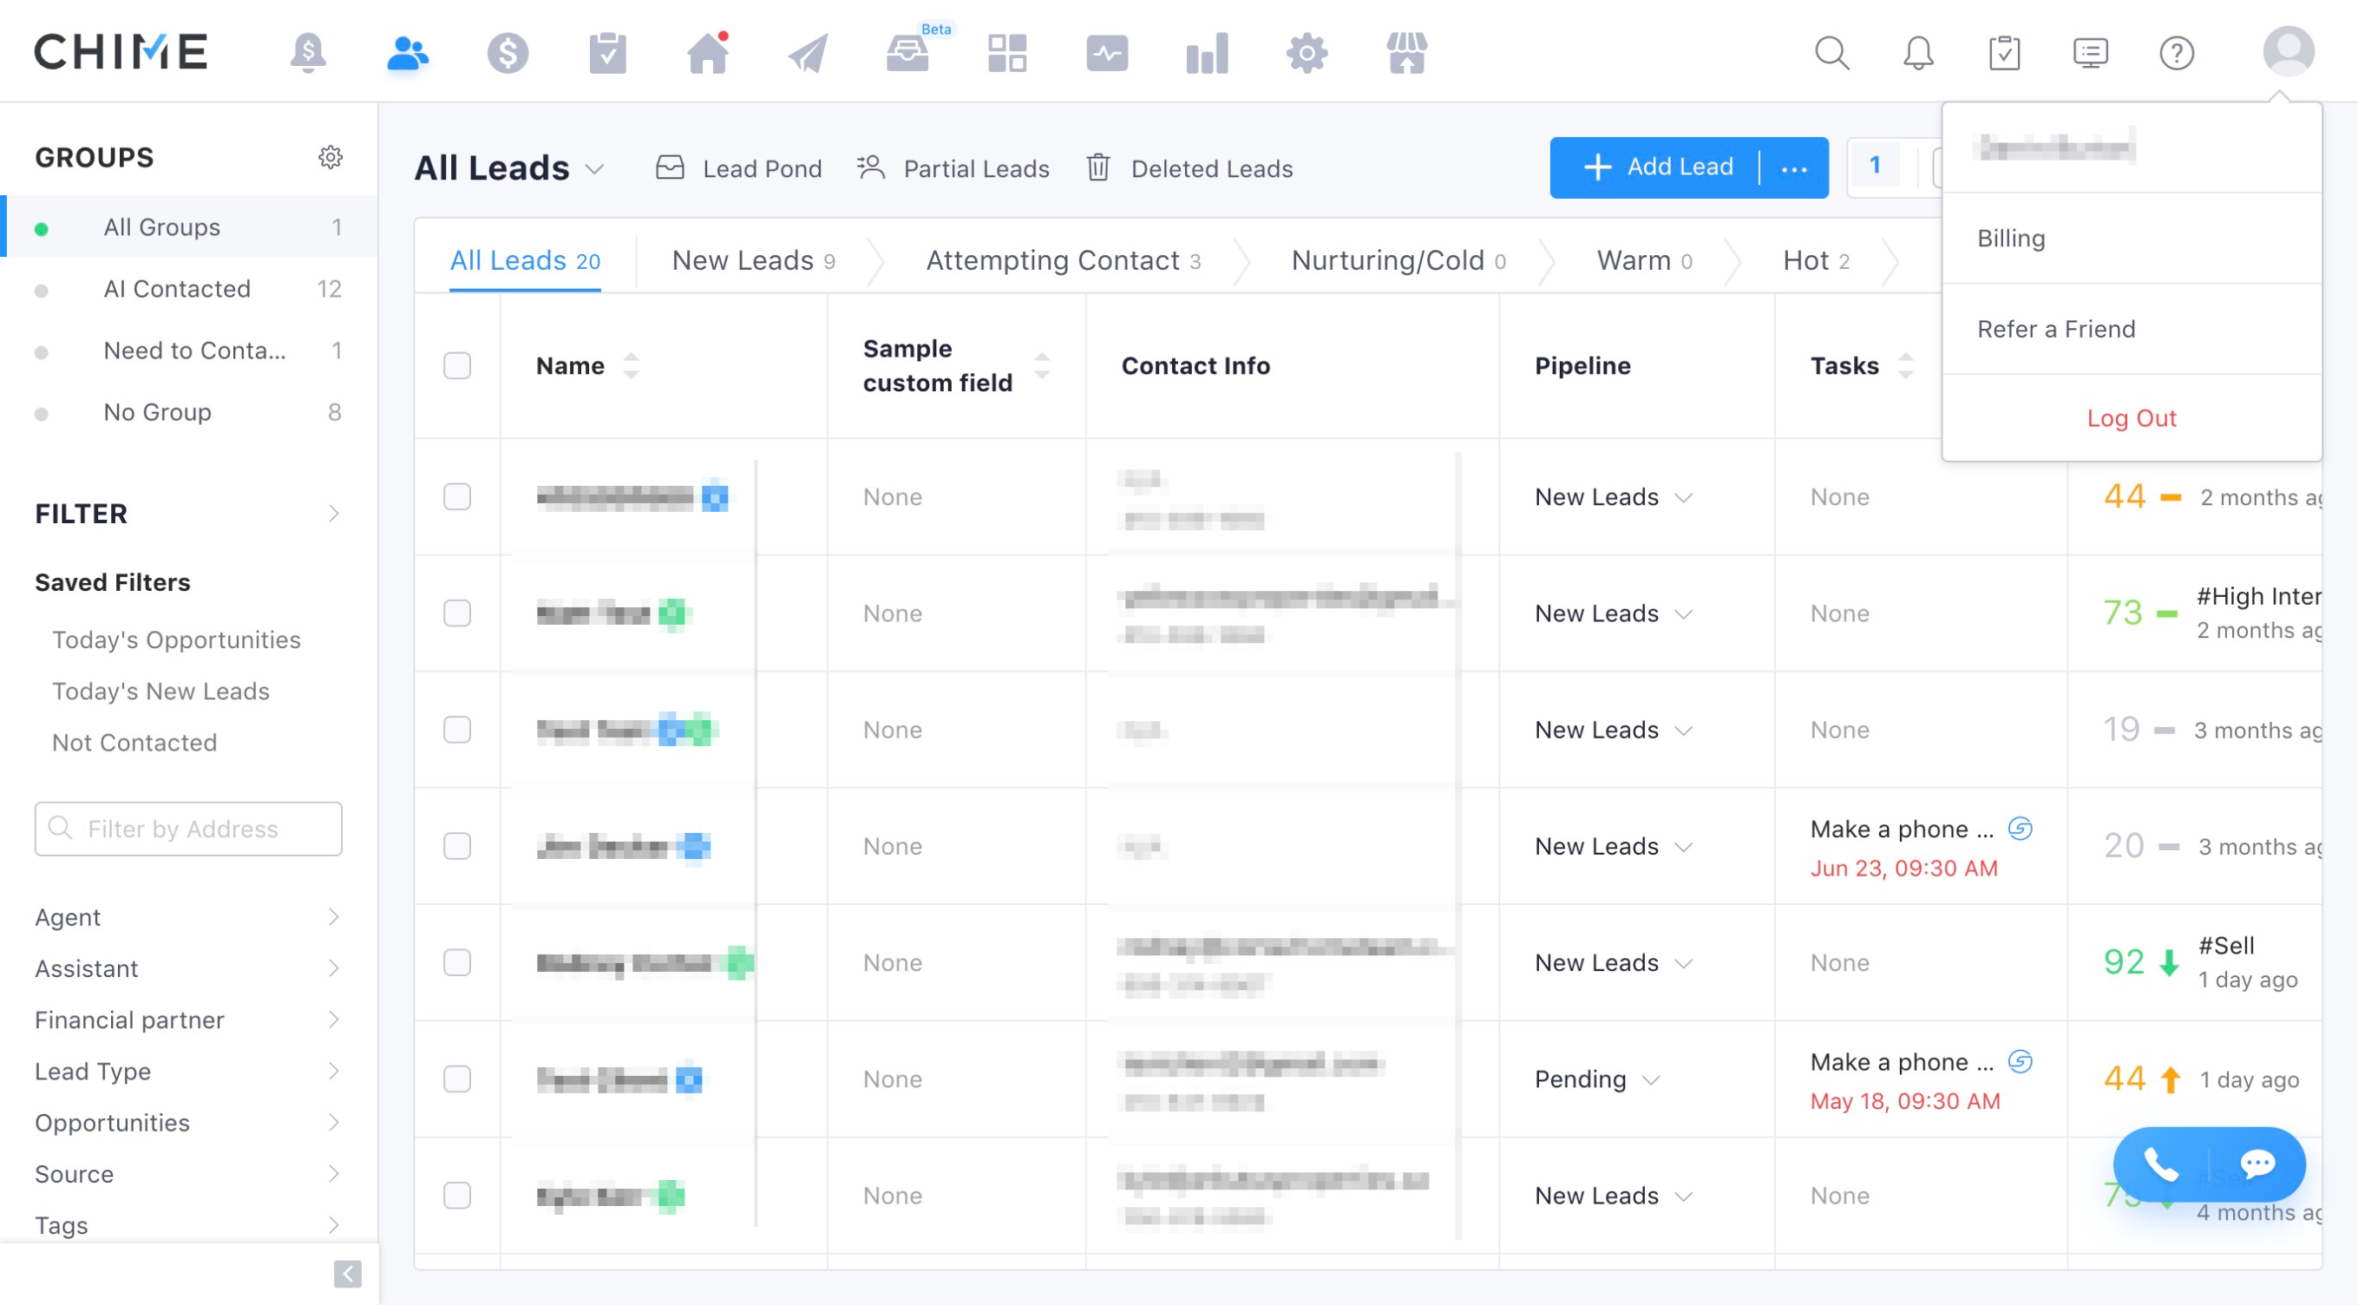Check the first lead row checkbox

pyautogui.click(x=457, y=496)
